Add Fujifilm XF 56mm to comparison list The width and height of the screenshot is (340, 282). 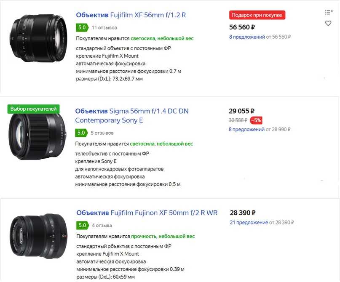coord(329,12)
